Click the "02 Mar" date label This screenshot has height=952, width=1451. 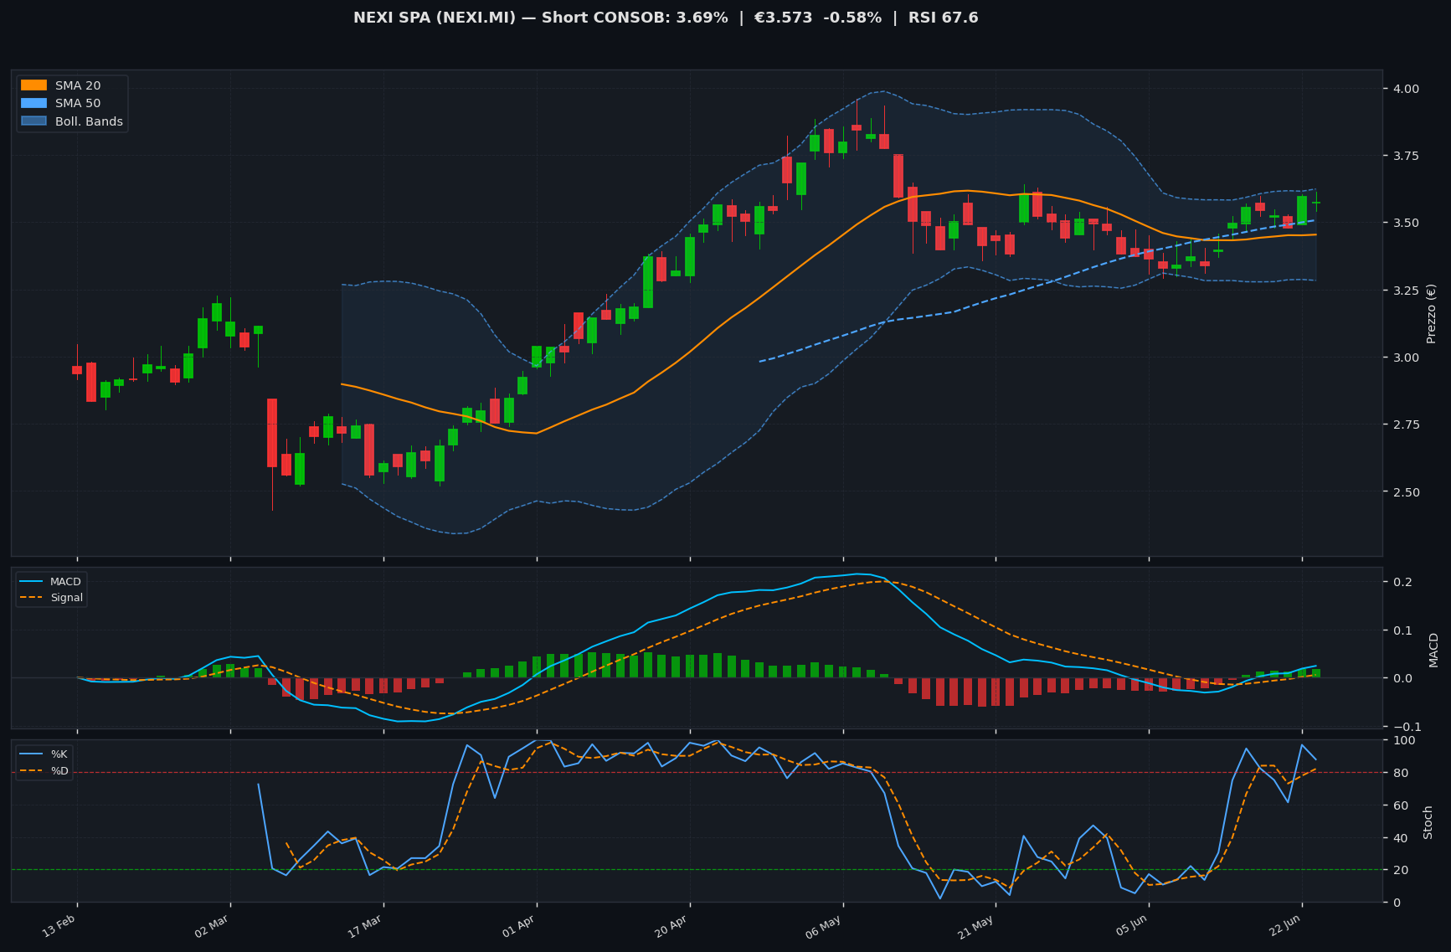[x=212, y=926]
